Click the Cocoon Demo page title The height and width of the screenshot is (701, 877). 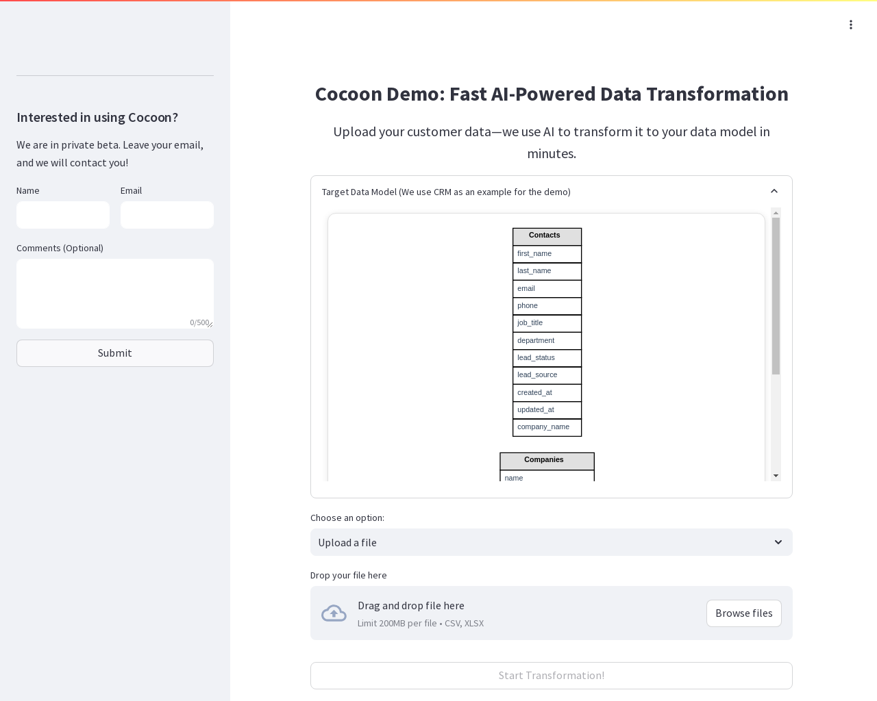click(552, 94)
